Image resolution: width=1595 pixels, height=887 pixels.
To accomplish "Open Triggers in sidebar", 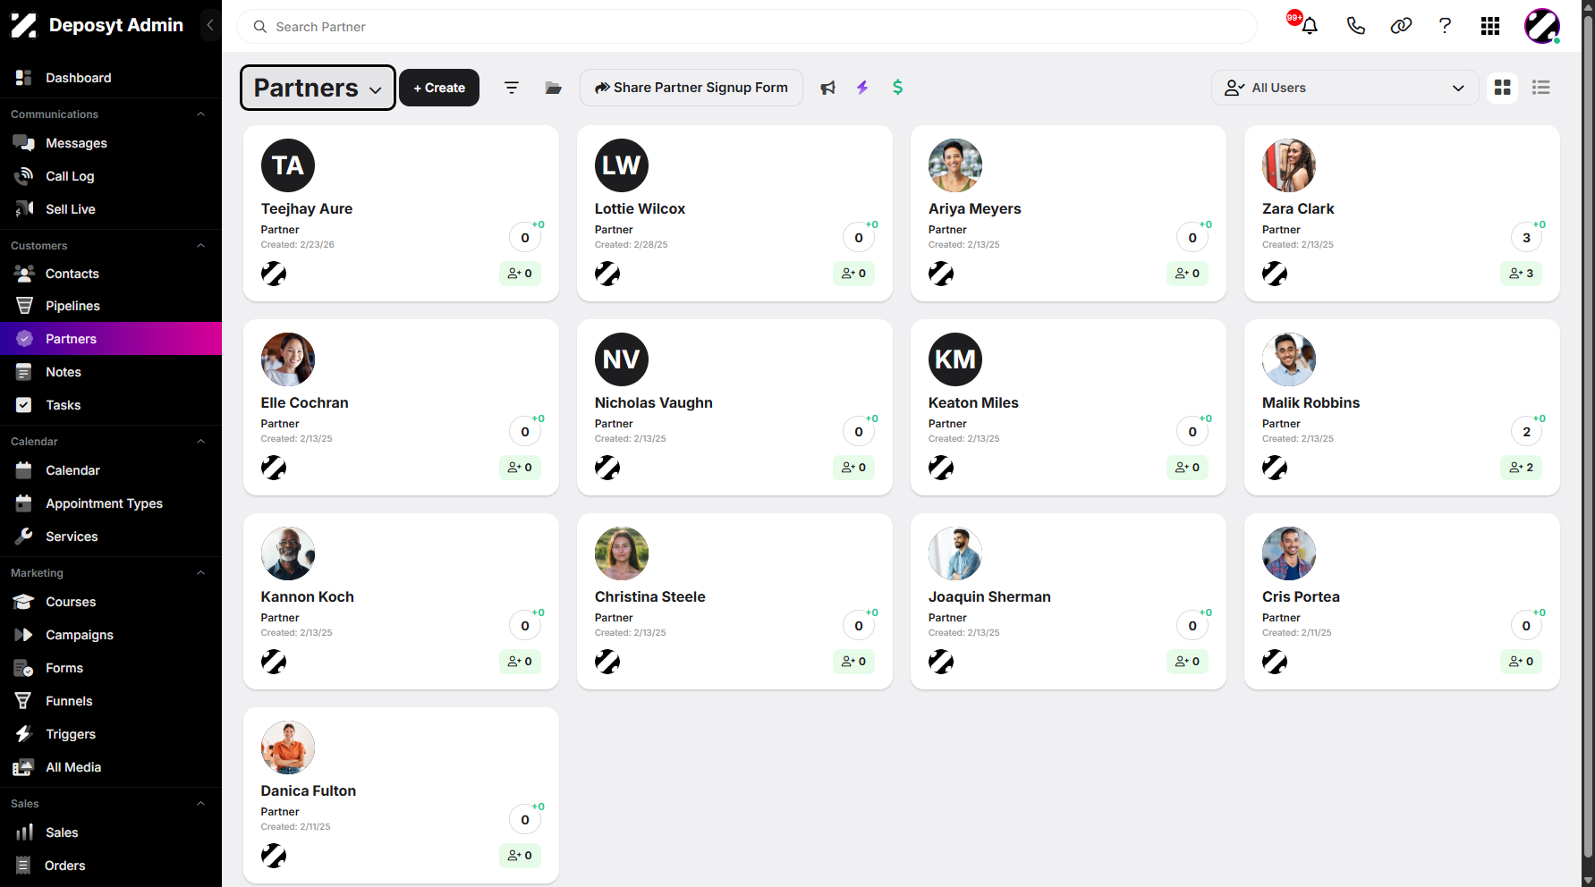I will coord(111,734).
